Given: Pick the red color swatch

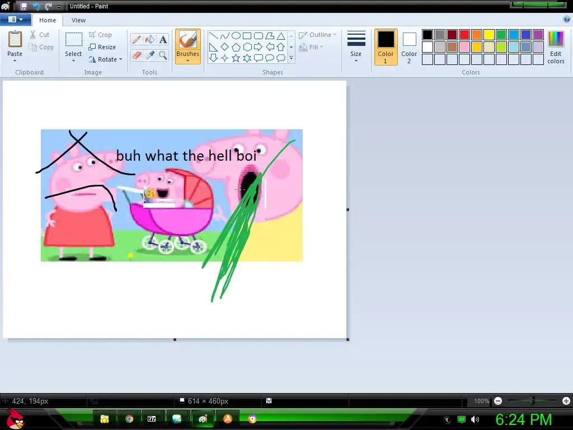Looking at the screenshot, I should click(x=464, y=35).
